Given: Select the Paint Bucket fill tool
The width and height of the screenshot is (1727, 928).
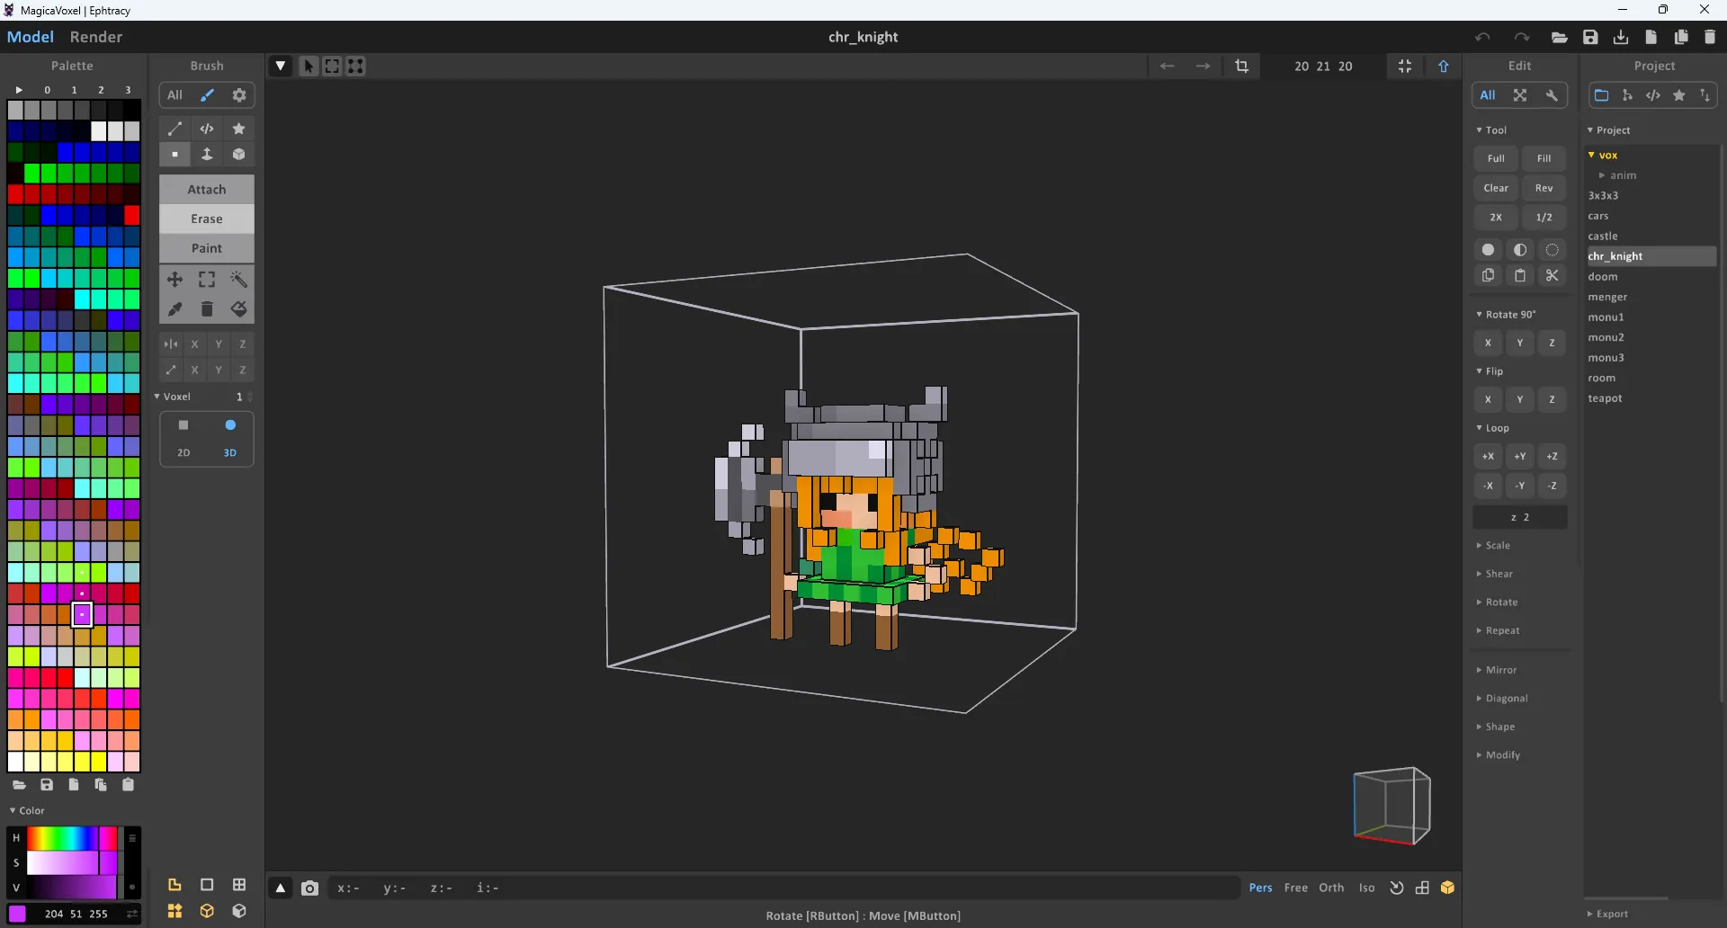Looking at the screenshot, I should coord(238,308).
